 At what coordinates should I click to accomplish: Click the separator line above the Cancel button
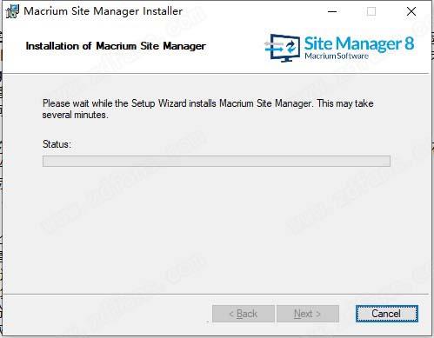point(216,295)
